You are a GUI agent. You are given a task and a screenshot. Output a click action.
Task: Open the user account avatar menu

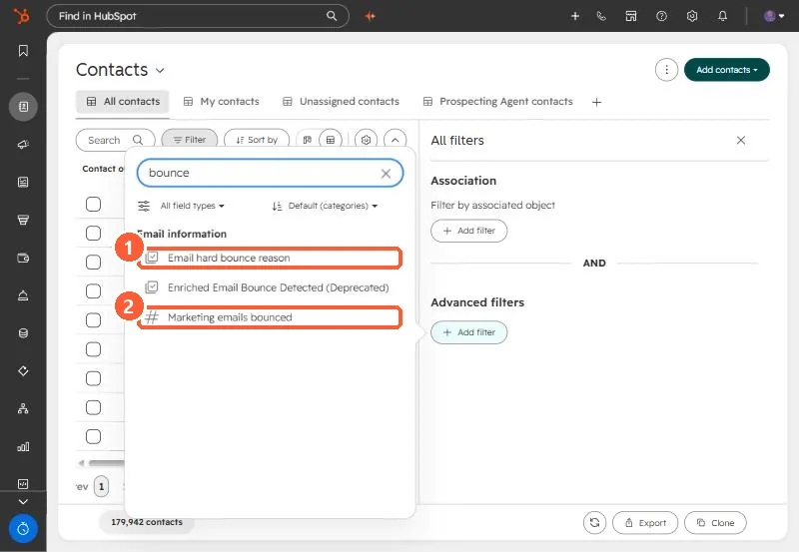pos(773,16)
